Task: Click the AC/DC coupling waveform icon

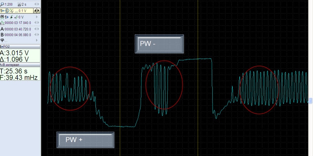Action: [11, 11]
